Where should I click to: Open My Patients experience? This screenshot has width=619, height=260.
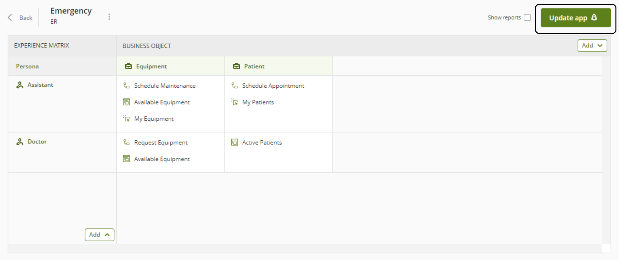coord(258,102)
